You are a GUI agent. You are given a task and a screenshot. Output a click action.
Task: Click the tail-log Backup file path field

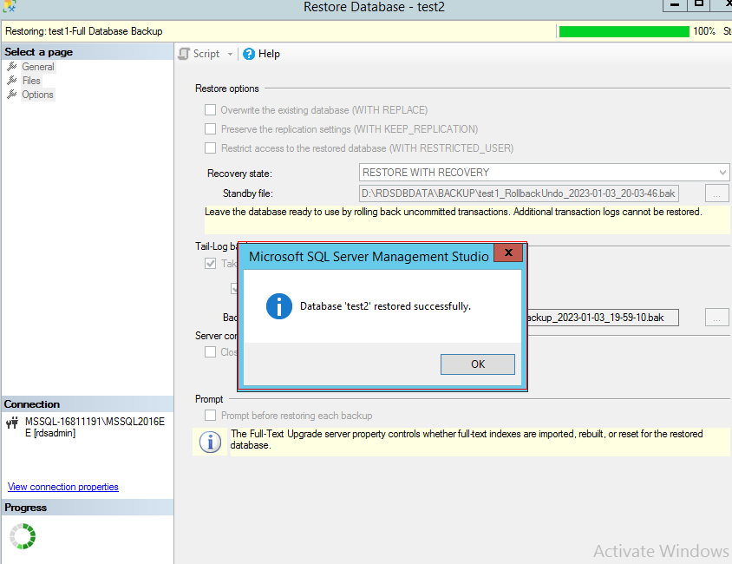tap(602, 318)
